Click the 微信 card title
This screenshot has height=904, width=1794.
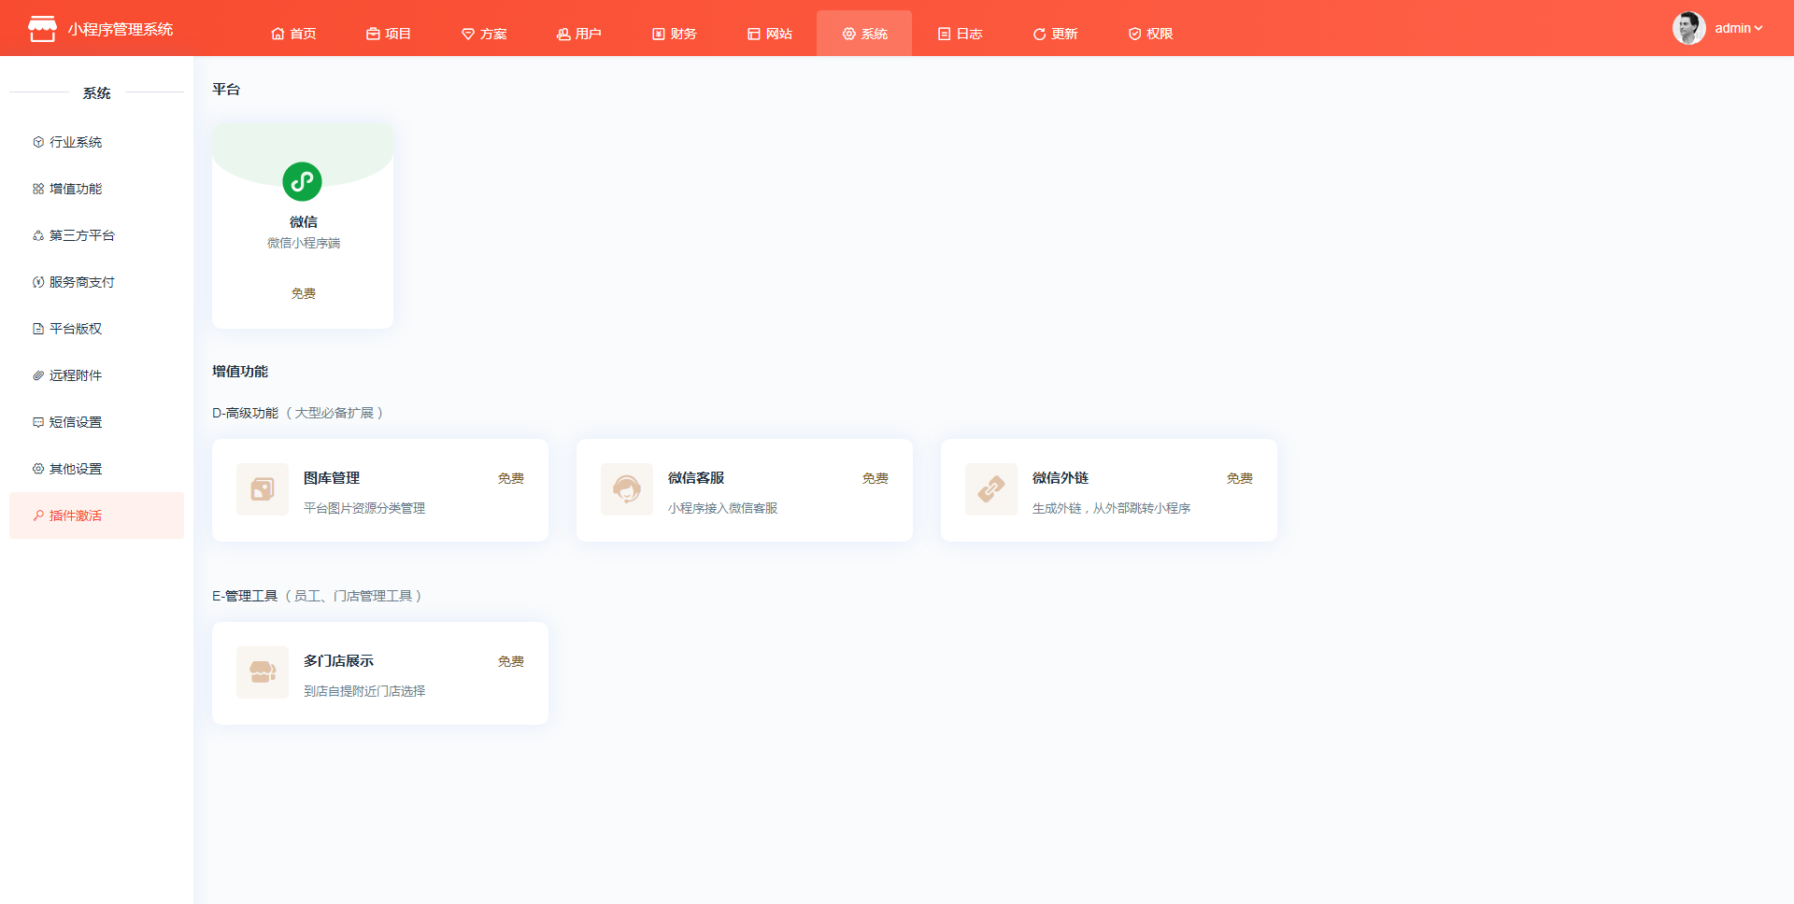pyautogui.click(x=303, y=222)
